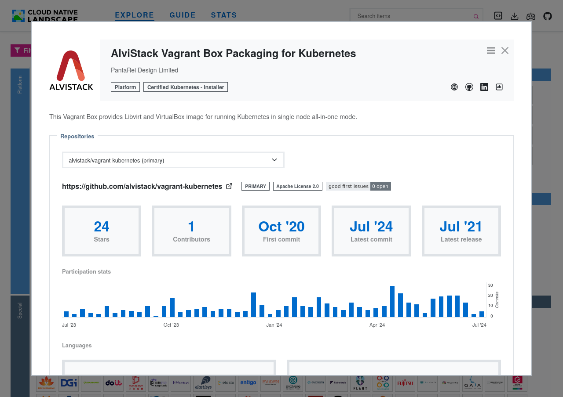Viewport: 563px width, 397px height.
Task: Click the Cloud Native Landscape logo
Action: [45, 16]
